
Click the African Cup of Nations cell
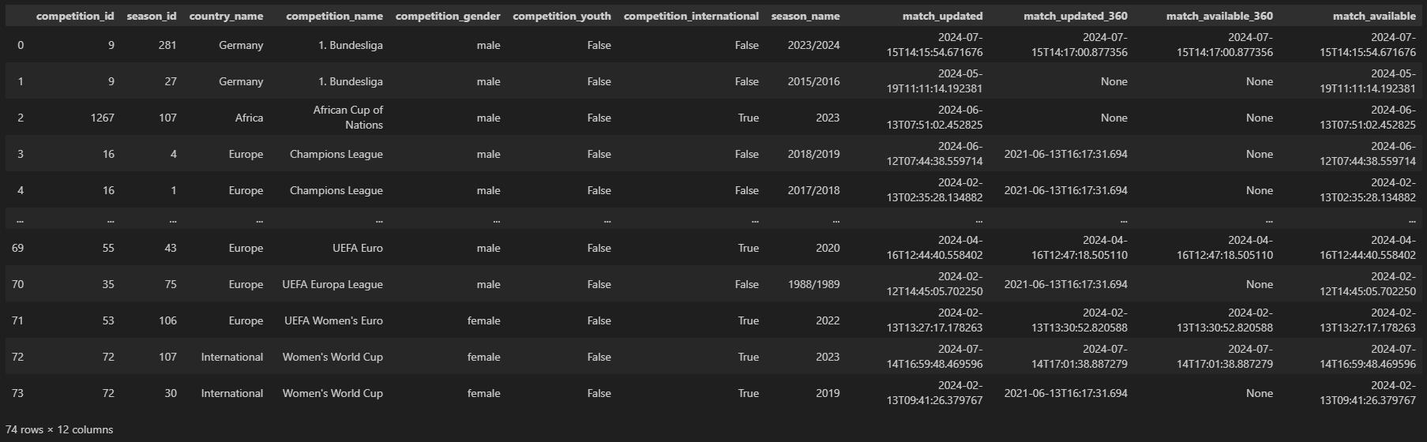[x=348, y=118]
